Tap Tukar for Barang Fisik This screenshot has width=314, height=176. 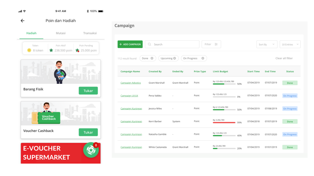point(88,90)
